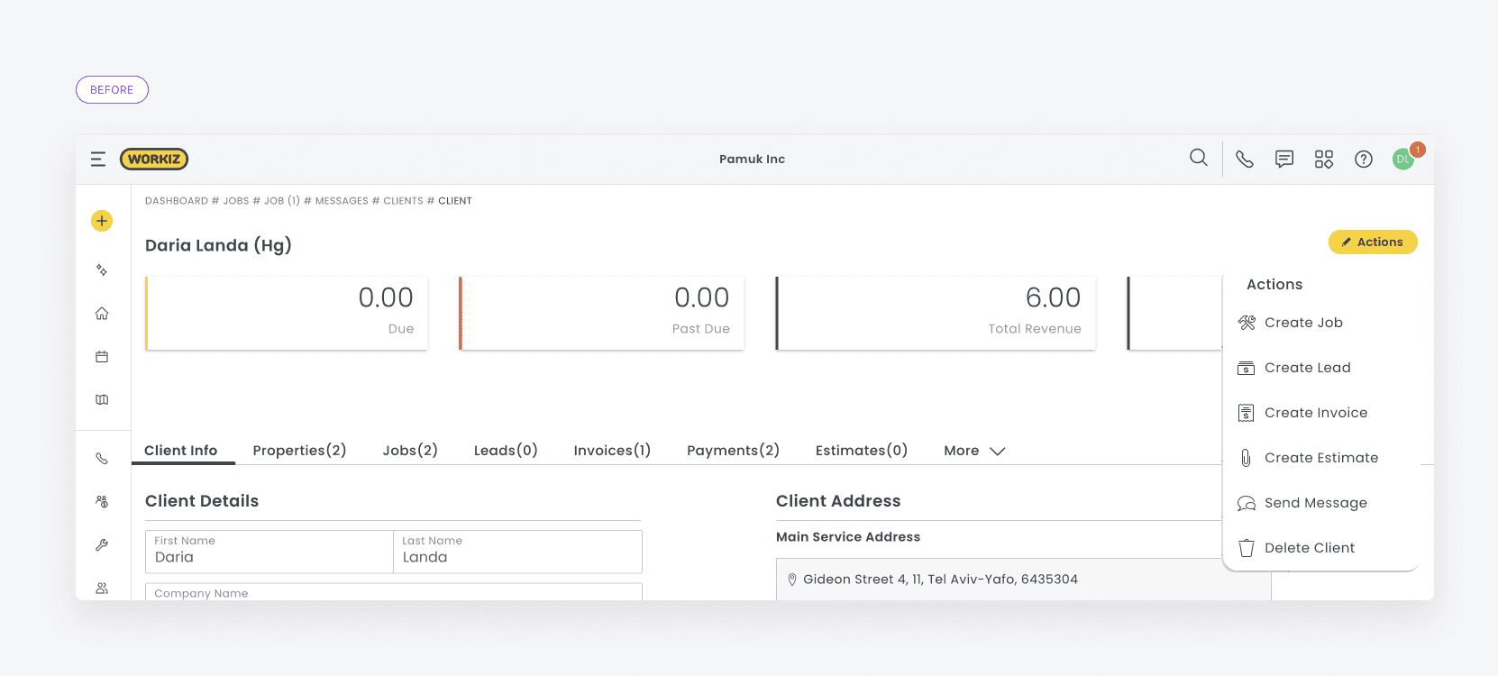This screenshot has height=676, width=1498.
Task: Click the yellow plus create button in sidebar
Action: [102, 221]
